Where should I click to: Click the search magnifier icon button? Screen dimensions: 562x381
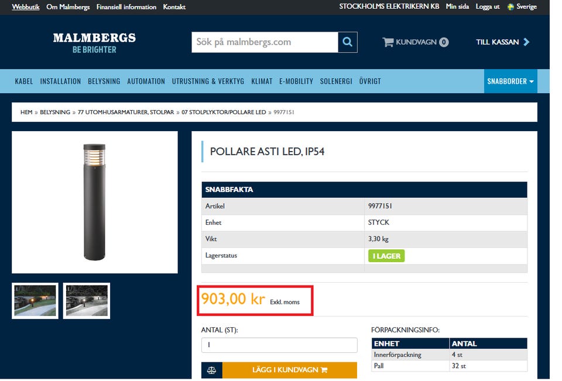347,42
